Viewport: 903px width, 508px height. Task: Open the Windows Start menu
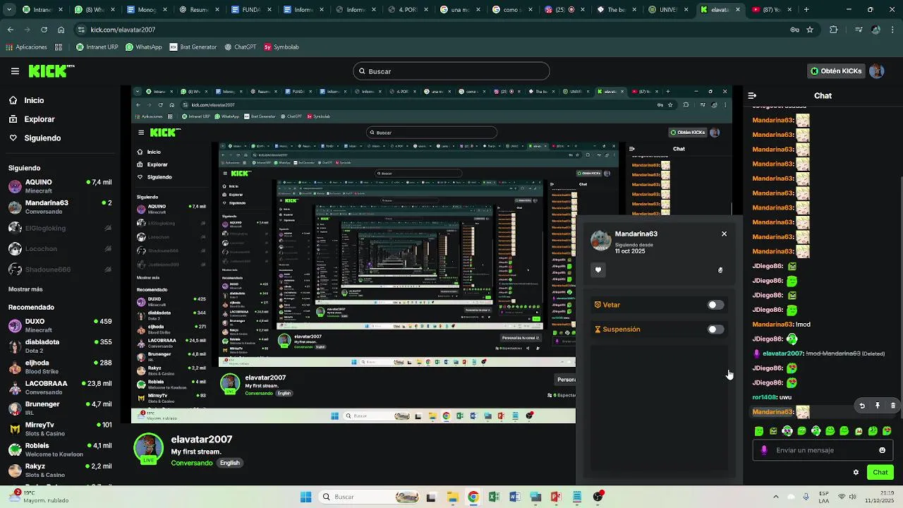[x=305, y=497]
